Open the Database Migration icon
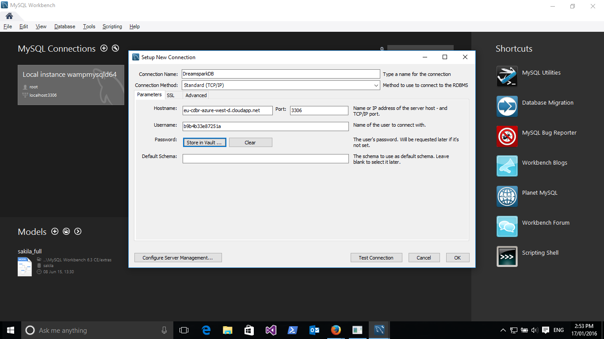604x339 pixels. (507, 106)
